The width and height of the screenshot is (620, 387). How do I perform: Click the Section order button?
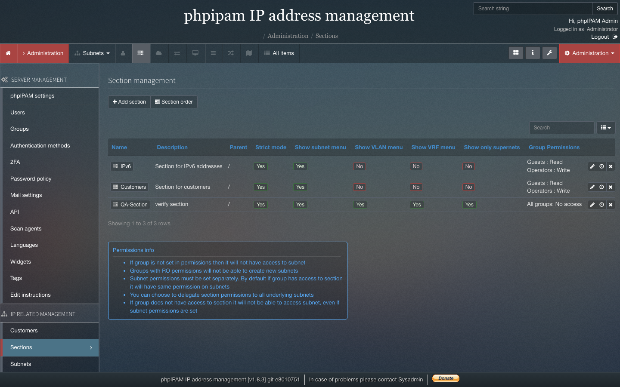(x=174, y=102)
